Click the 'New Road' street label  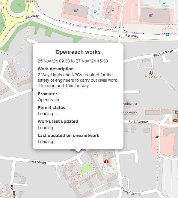(13, 191)
